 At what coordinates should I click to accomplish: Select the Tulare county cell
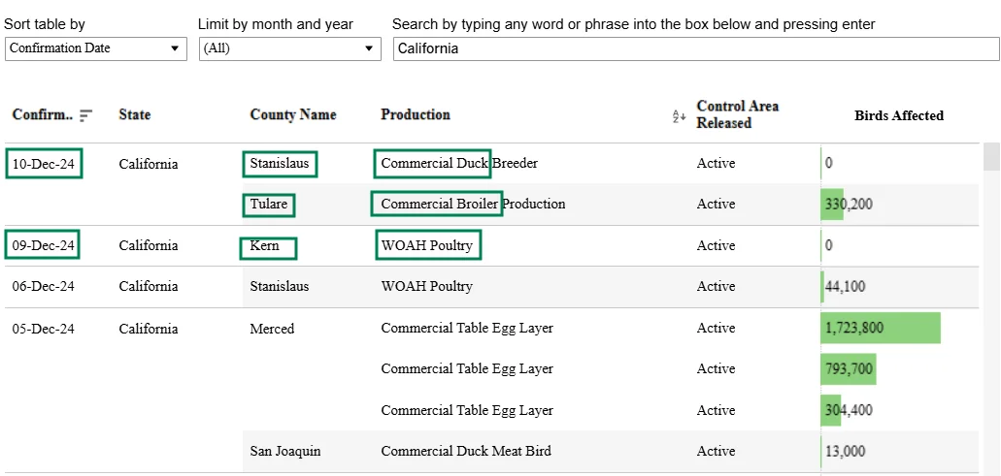269,205
